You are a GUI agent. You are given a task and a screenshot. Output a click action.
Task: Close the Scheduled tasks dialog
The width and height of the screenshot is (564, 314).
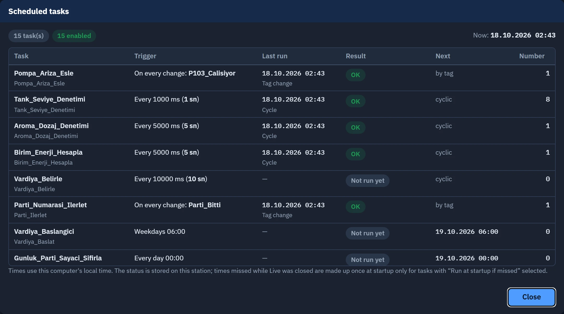click(x=531, y=297)
